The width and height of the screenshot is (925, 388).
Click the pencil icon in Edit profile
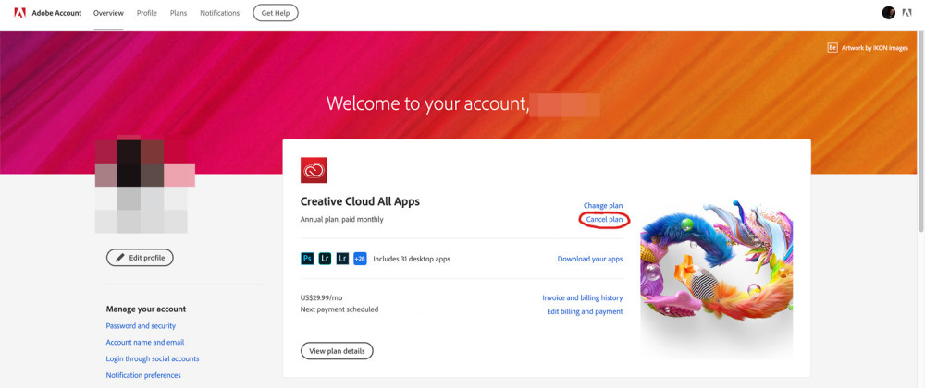click(x=120, y=258)
